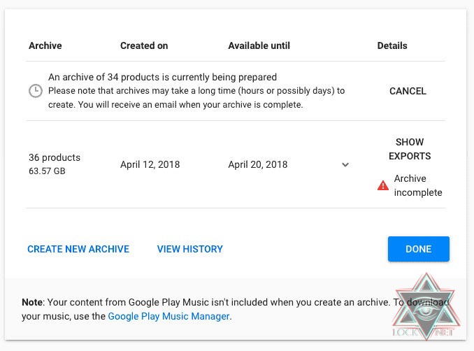Click the Available until column header
The height and width of the screenshot is (351, 474).
(x=259, y=45)
